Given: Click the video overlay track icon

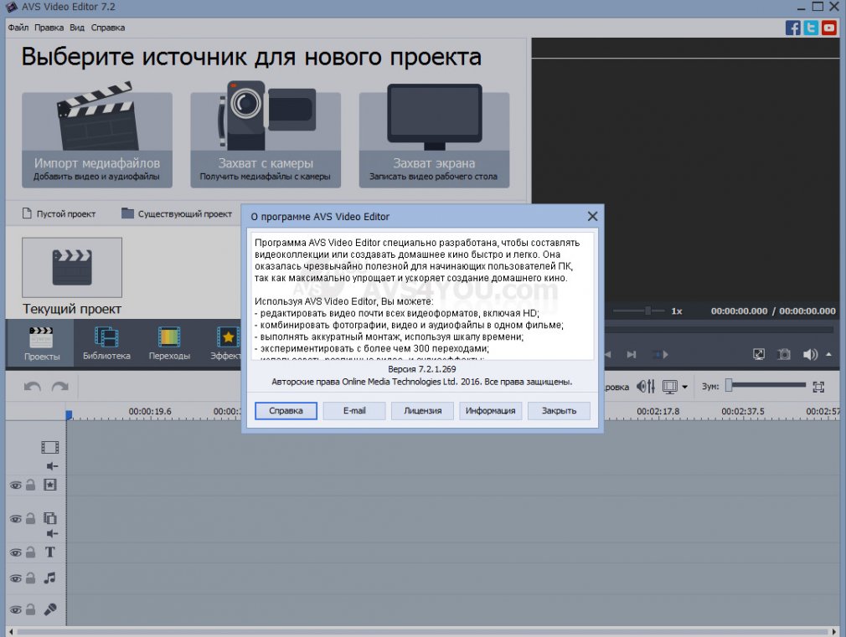Looking at the screenshot, I should point(50,518).
